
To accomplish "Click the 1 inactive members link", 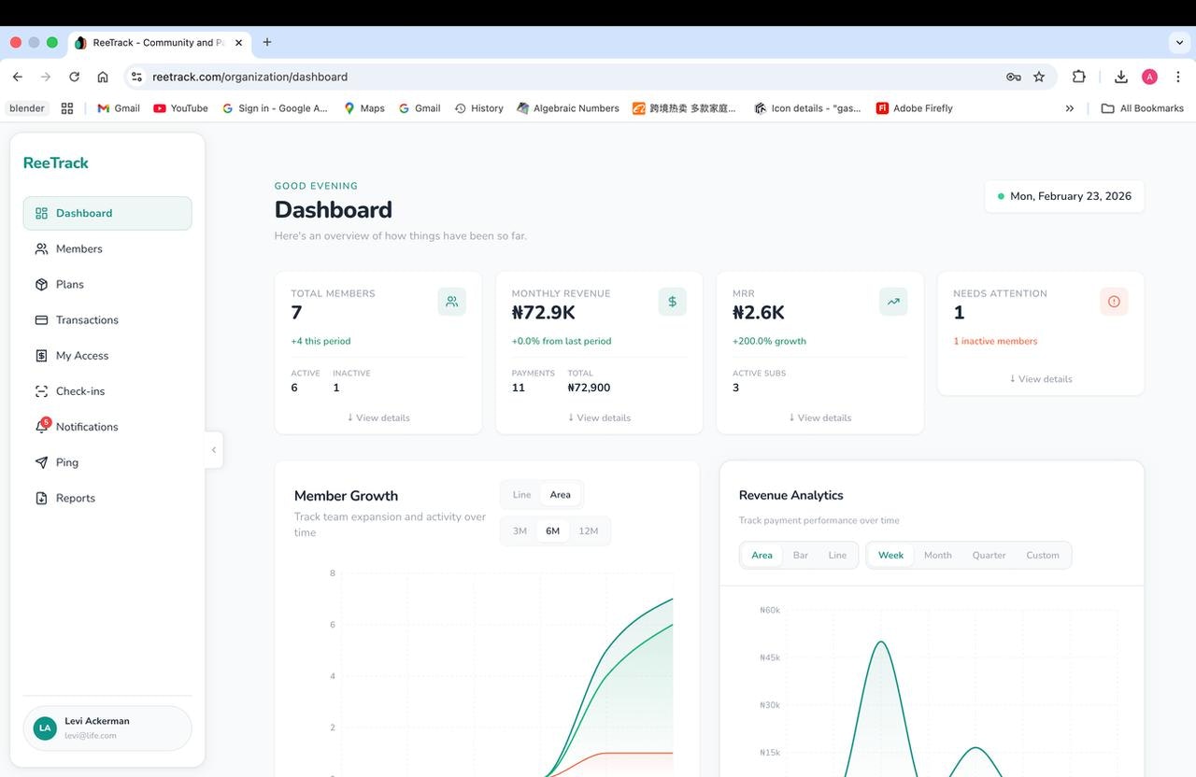I will (994, 341).
